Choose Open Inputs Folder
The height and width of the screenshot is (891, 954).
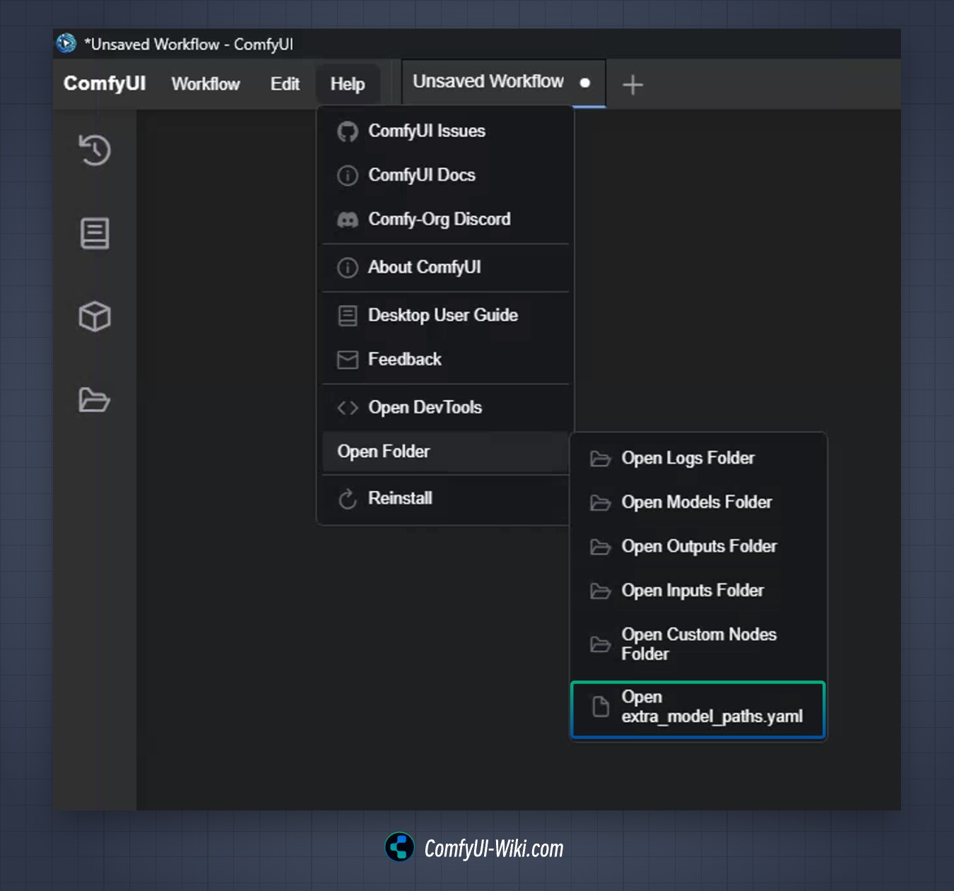[698, 591]
